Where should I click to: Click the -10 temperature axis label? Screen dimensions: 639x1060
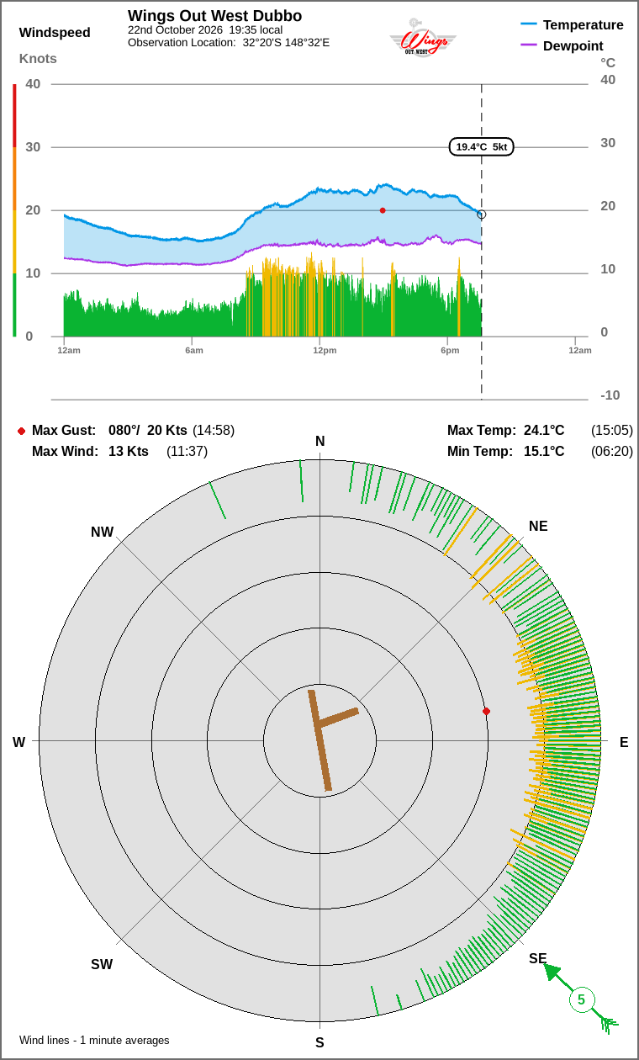pyautogui.click(x=610, y=395)
